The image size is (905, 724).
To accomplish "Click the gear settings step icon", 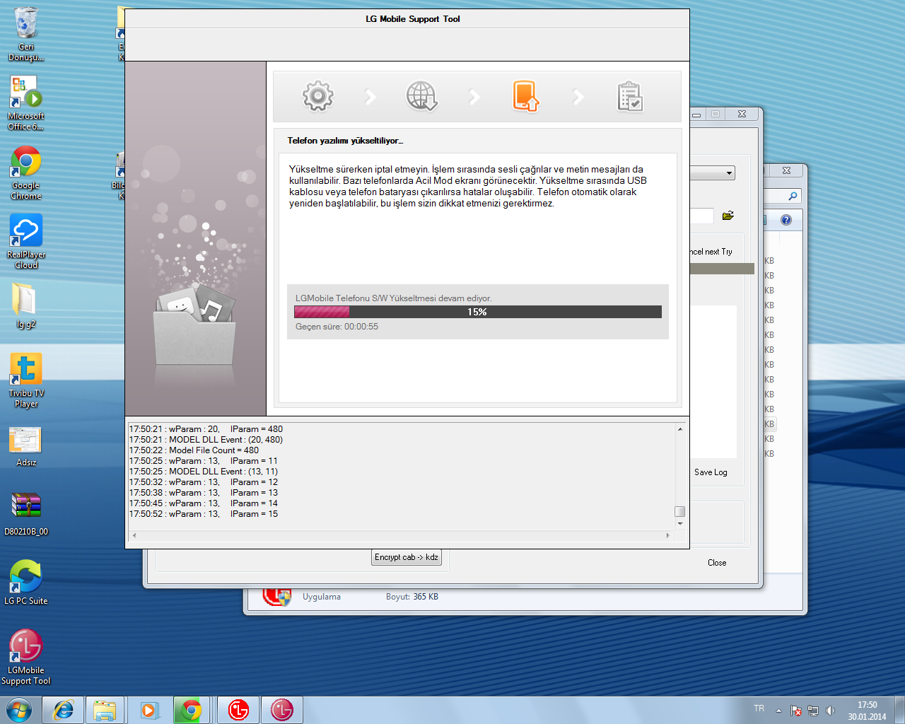I will coord(318,96).
